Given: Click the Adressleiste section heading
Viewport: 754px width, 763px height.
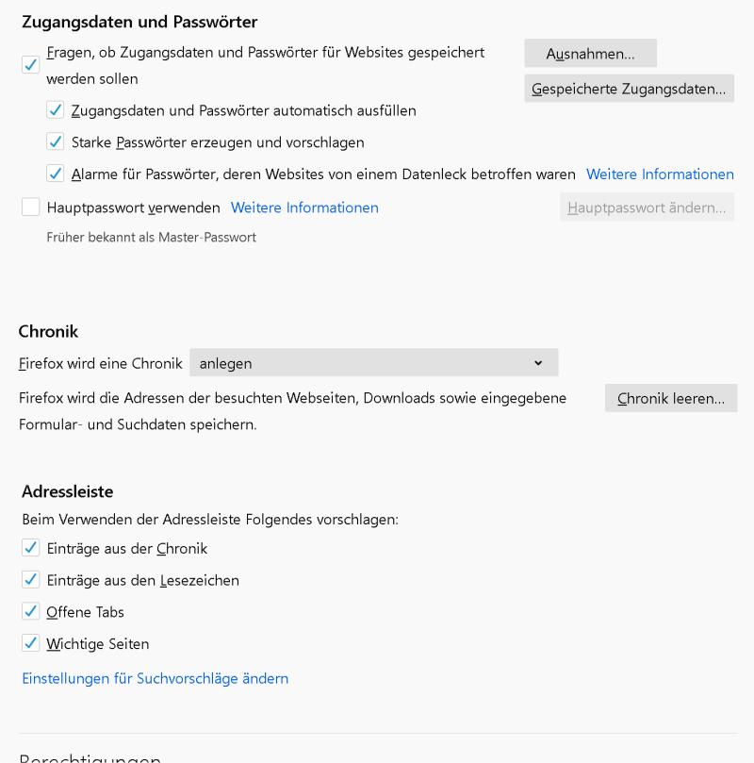Looking at the screenshot, I should pos(68,491).
